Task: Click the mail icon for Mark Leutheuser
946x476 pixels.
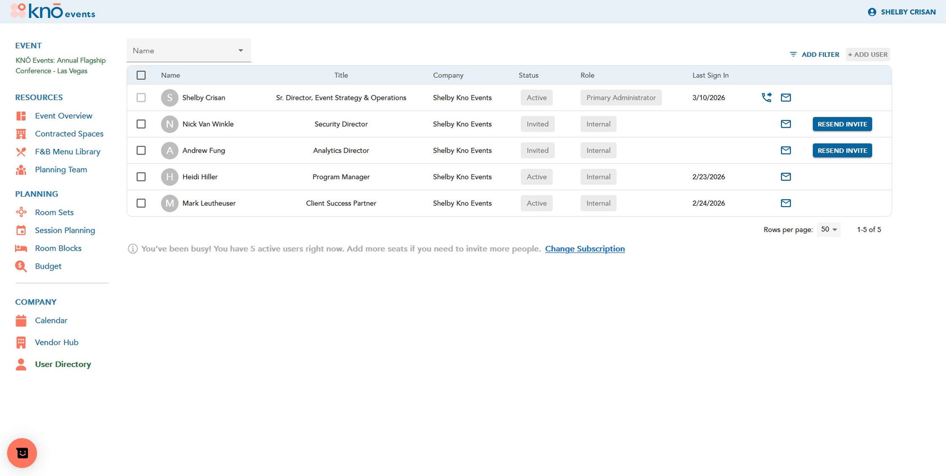Action: pos(786,203)
